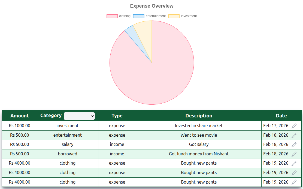Click the "borrowed" category cell
The width and height of the screenshot is (303, 189).
(68, 154)
